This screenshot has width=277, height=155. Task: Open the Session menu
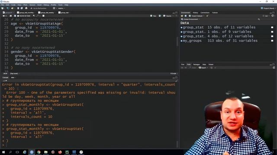32,5
